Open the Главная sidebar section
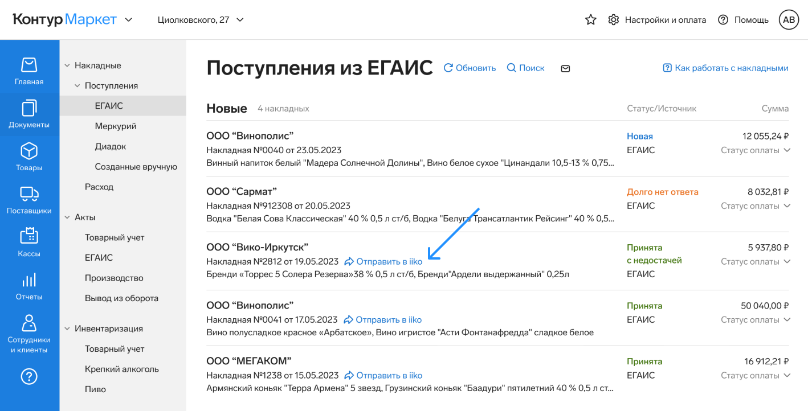The image size is (808, 411). (29, 71)
